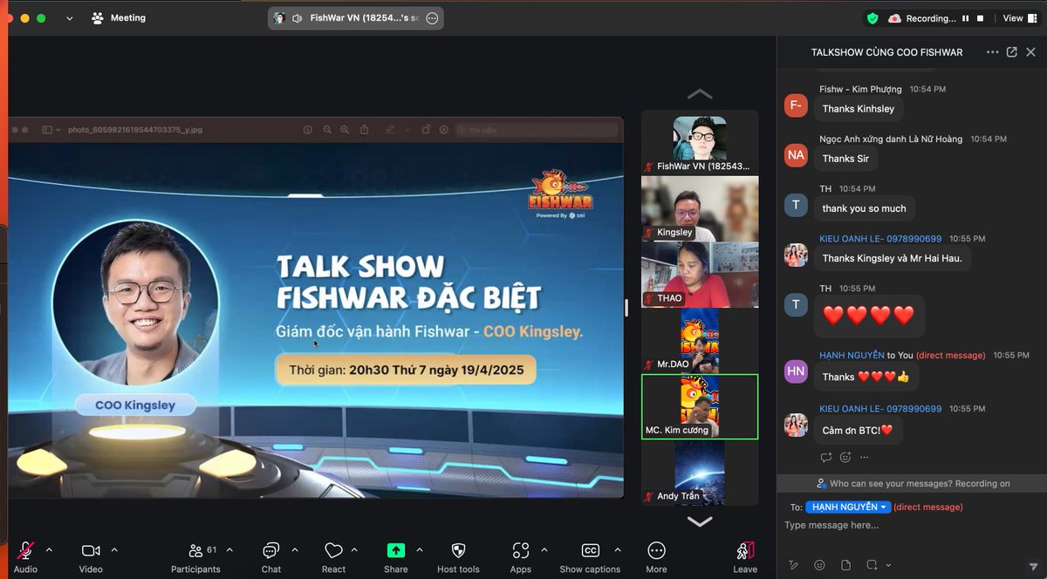Image resolution: width=1047 pixels, height=579 pixels.
Task: Select FishWar VN video thumbnail
Action: coord(700,143)
